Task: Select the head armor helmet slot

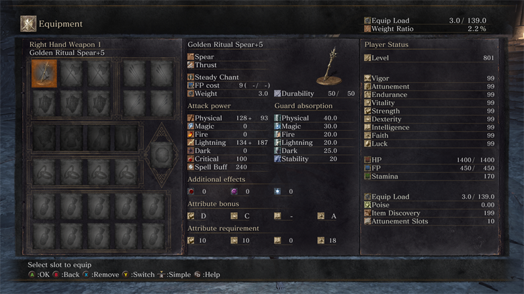Action: [x=44, y=138]
